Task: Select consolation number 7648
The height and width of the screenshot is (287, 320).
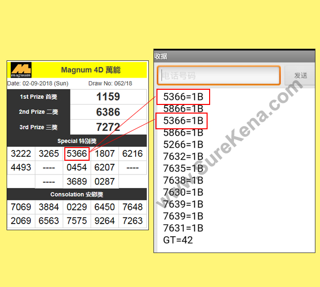Action: (133, 207)
